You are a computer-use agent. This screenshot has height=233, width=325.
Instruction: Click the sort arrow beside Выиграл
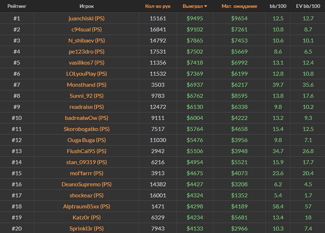[206, 6]
